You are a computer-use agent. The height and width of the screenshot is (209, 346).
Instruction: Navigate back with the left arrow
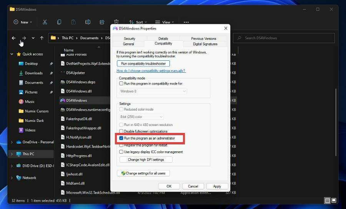point(13,38)
